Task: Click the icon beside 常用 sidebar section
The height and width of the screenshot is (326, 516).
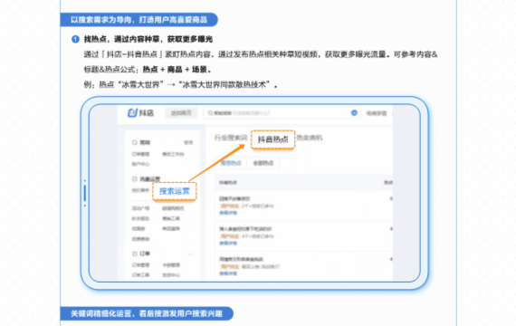Action: coord(135,142)
